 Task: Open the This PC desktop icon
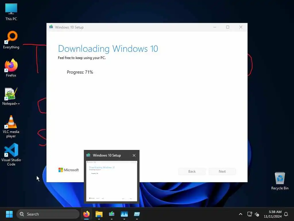(x=11, y=12)
